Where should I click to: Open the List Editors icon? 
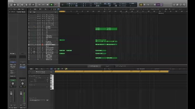coord(174,5)
